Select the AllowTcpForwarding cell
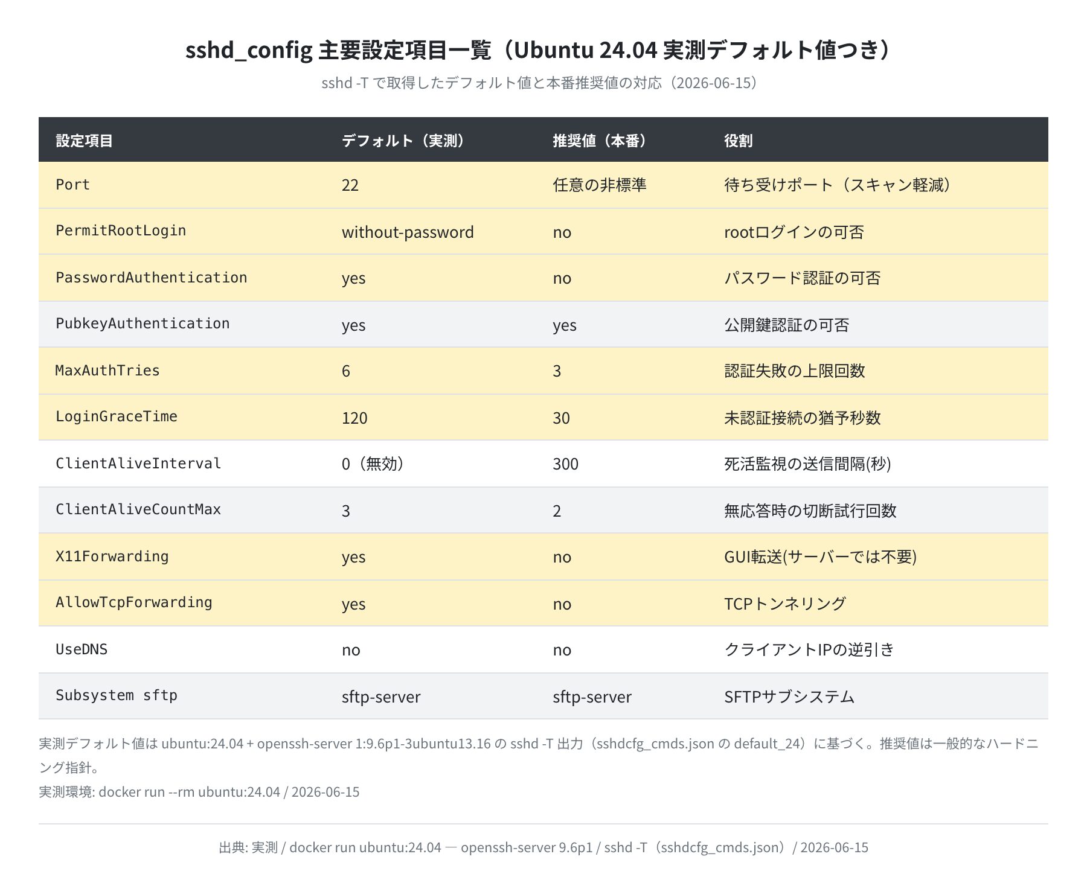 click(x=134, y=603)
